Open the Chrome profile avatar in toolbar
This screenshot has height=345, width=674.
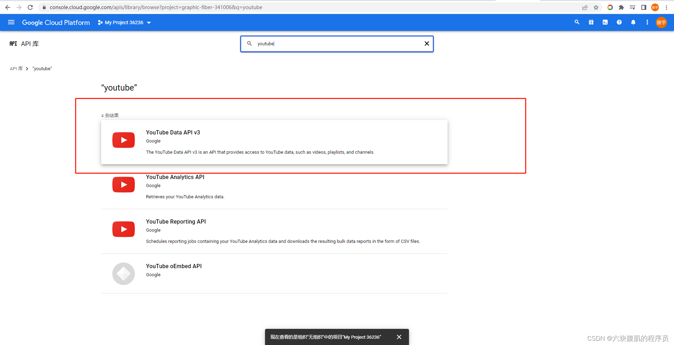coord(655,7)
